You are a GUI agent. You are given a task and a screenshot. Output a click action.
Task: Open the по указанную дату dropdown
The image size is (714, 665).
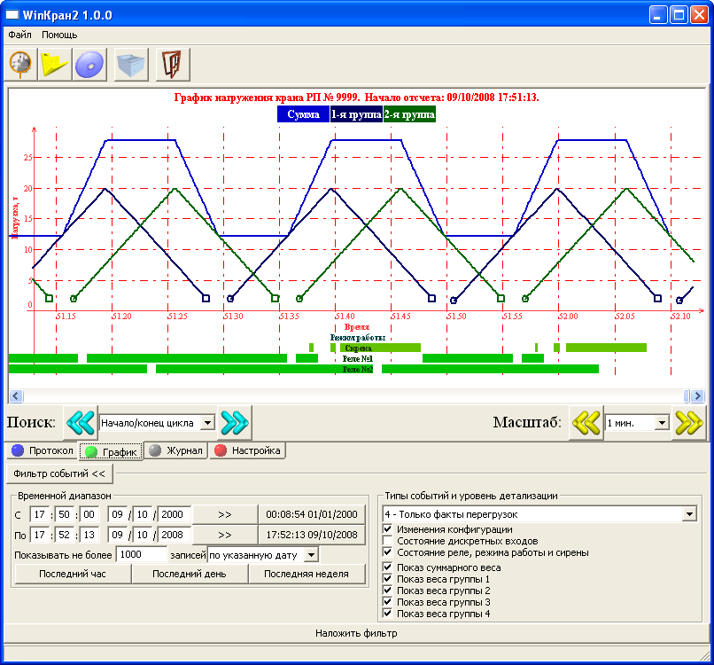312,555
